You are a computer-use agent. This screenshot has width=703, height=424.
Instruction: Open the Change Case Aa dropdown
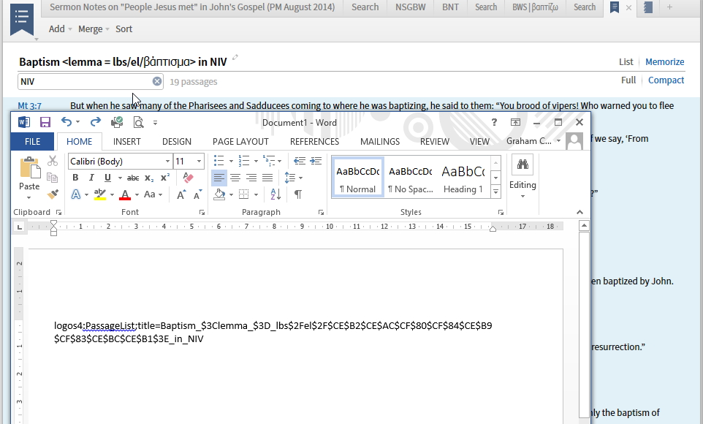(x=153, y=194)
